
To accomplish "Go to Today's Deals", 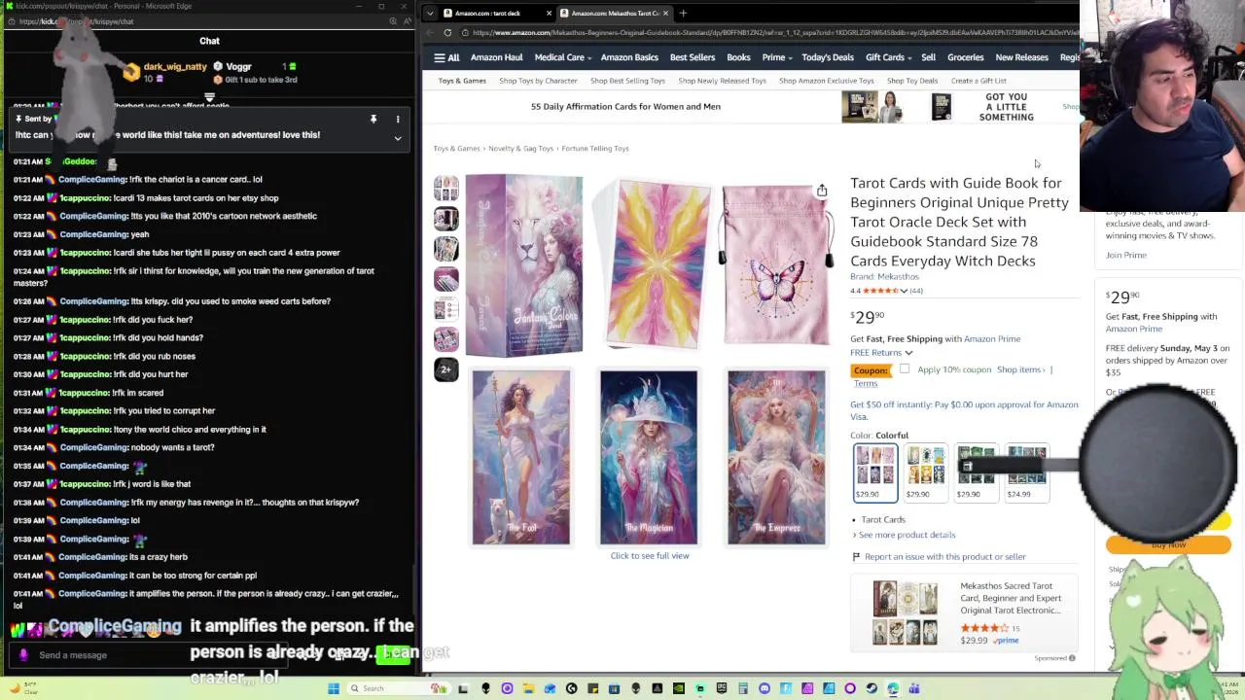I will tap(828, 57).
